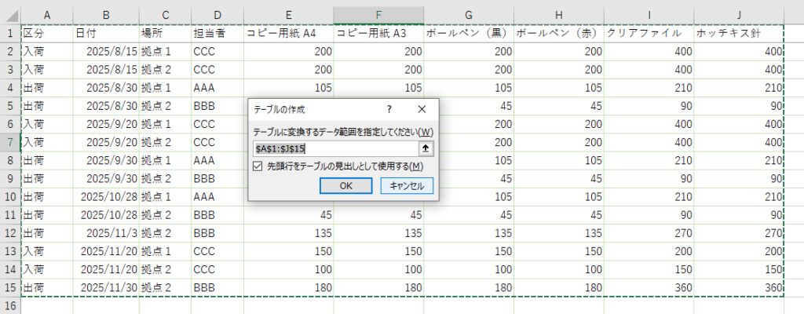Screen dimensions: 804x314
Task: Click the help question mark in dialog
Action: pos(389,109)
